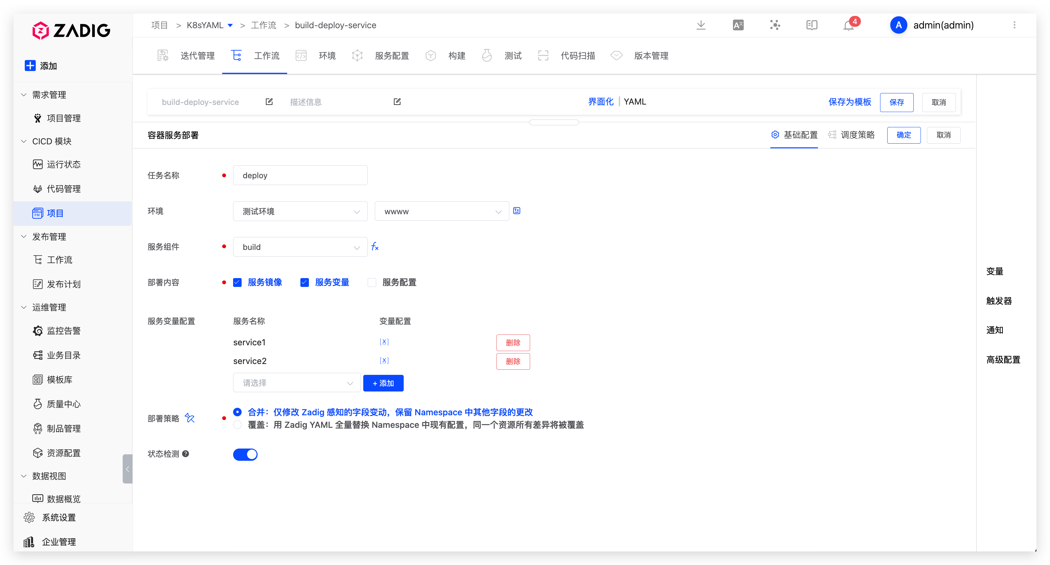Collapse the 运维管理 sidebar group
This screenshot has height=565, width=1050.
[x=24, y=307]
